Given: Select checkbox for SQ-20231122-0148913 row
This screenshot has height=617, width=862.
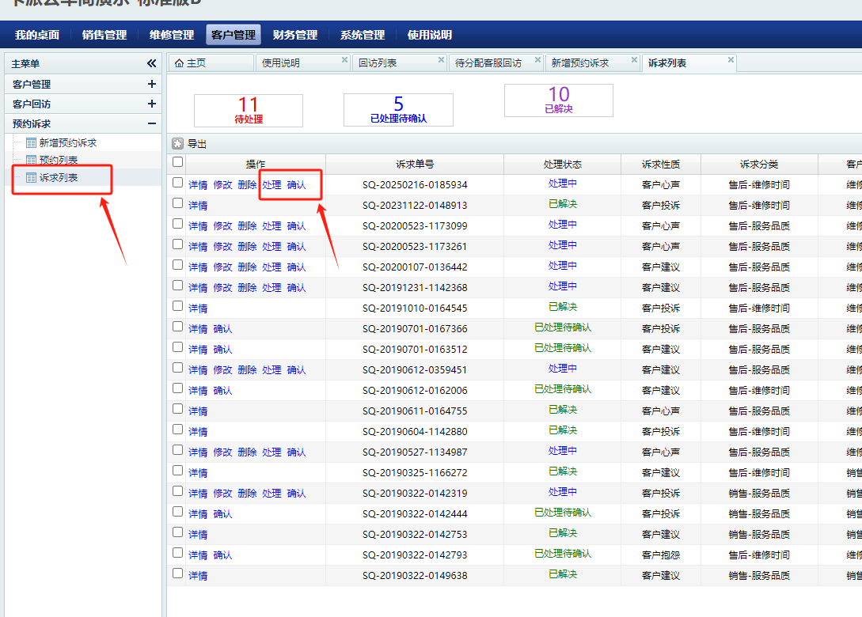Looking at the screenshot, I should (178, 203).
